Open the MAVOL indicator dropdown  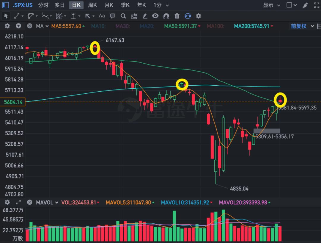(x=45, y=203)
